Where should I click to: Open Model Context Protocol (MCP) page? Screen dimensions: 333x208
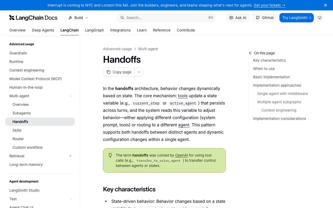(40, 79)
